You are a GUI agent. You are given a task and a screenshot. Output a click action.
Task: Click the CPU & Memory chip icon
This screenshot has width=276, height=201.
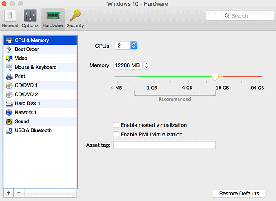[9, 40]
